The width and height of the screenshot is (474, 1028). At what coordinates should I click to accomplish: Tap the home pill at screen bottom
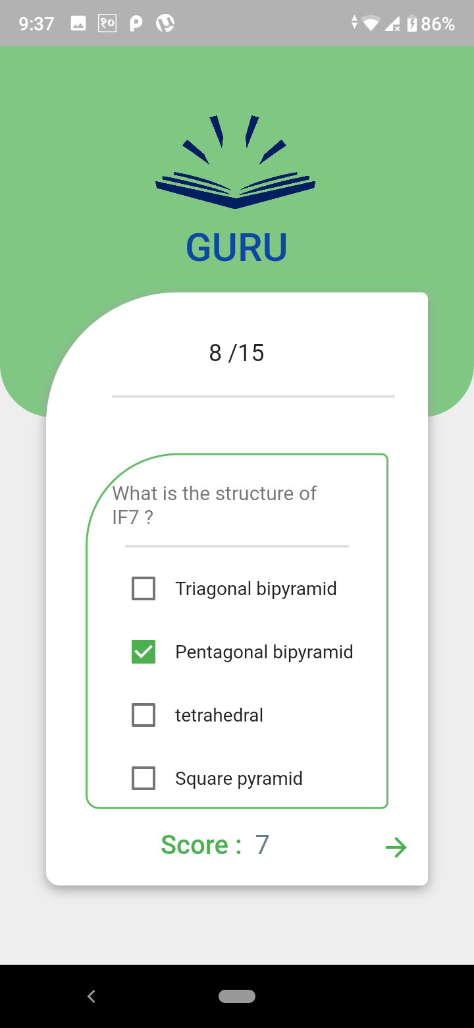237,996
